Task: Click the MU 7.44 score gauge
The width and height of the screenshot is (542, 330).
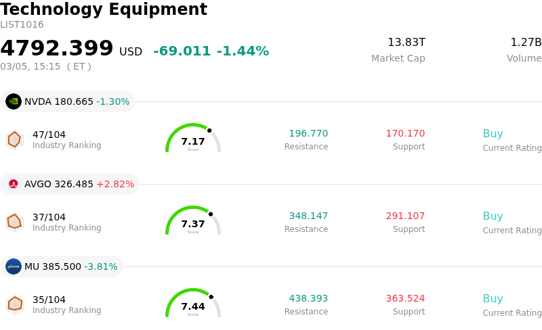Action: tap(193, 304)
